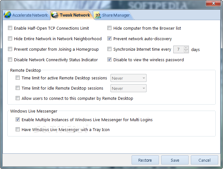Select the Tweak Network tab
Image resolution: width=223 pixels, height=169 pixels.
[71, 15]
